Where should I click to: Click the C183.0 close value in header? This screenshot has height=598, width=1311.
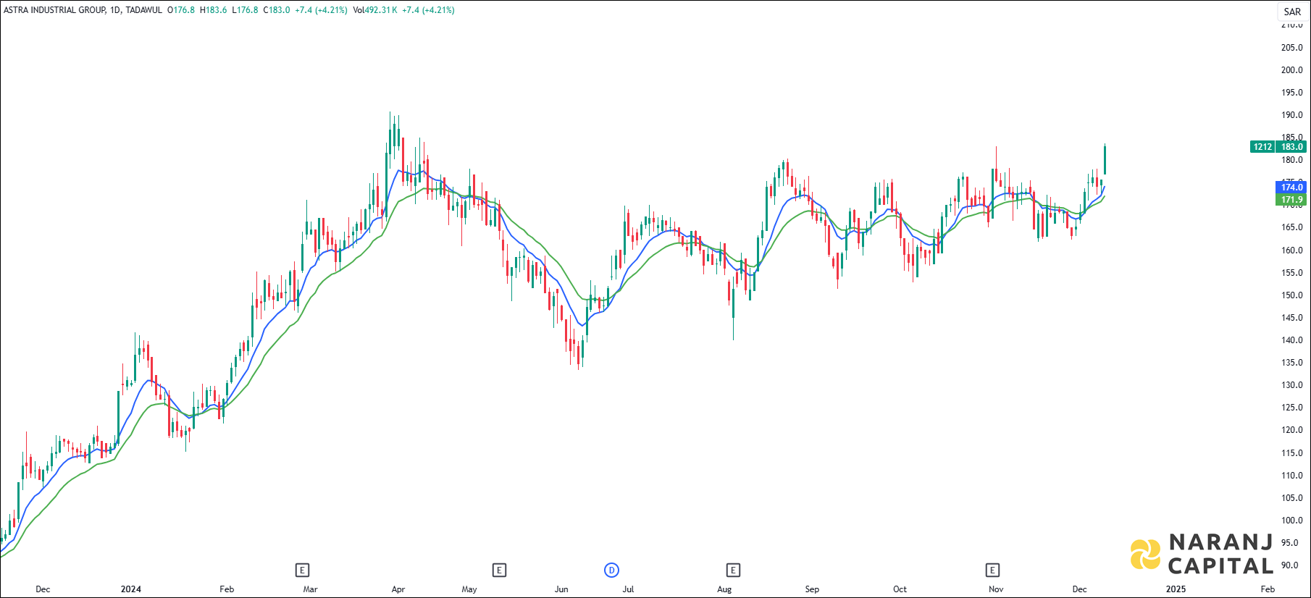point(277,10)
